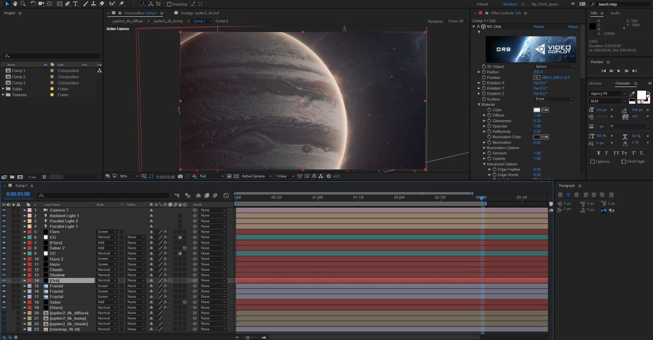Select the Selection arrow tool
Image resolution: width=653 pixels, height=340 pixels.
pyautogui.click(x=7, y=4)
